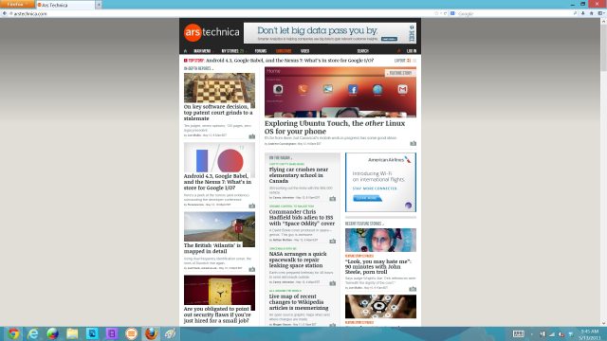The width and height of the screenshot is (607, 341).
Task: Open 'NASA arranges a quick spacewalk' story
Action: [x=298, y=260]
